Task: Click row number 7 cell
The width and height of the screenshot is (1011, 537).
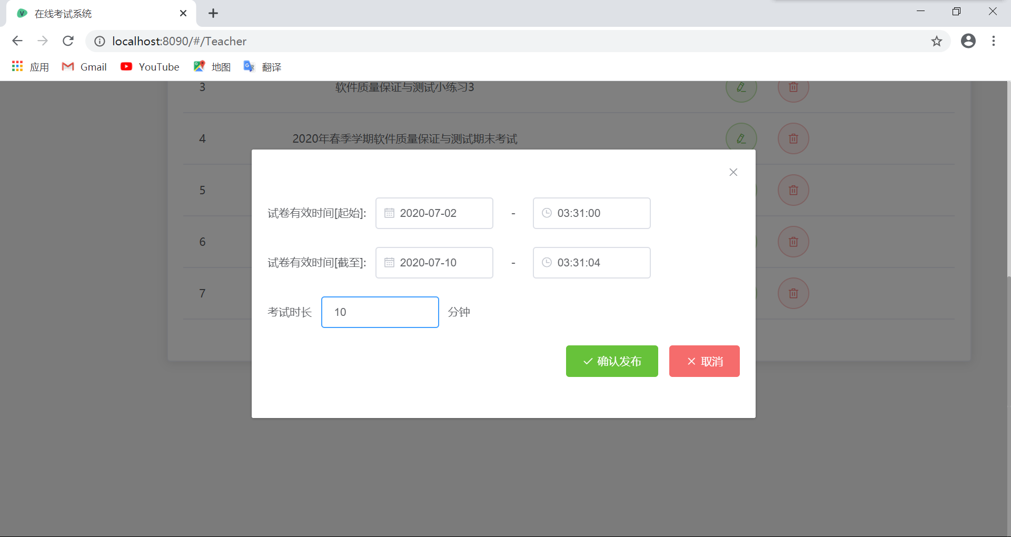Action: pyautogui.click(x=202, y=293)
